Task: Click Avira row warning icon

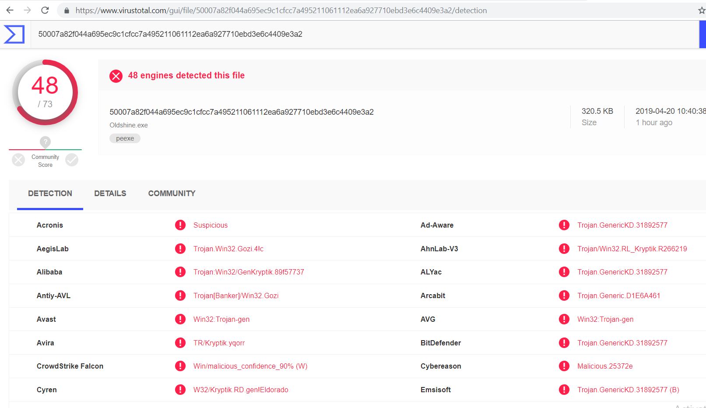Action: click(180, 343)
